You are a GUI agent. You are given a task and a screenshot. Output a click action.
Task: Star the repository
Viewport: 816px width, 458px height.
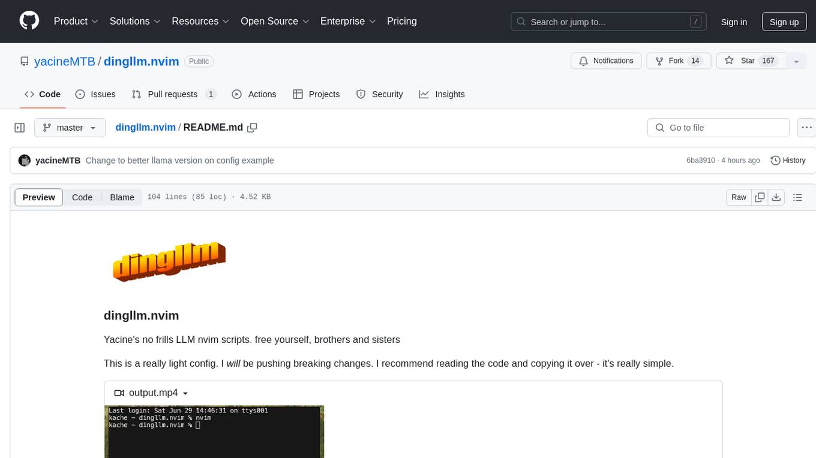(751, 61)
